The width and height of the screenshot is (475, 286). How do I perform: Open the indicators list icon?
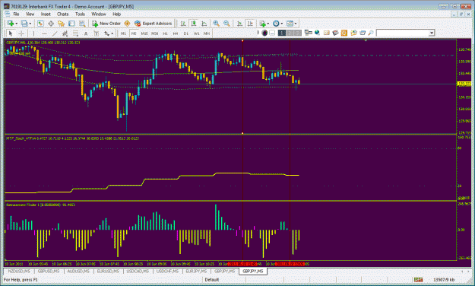pos(262,24)
